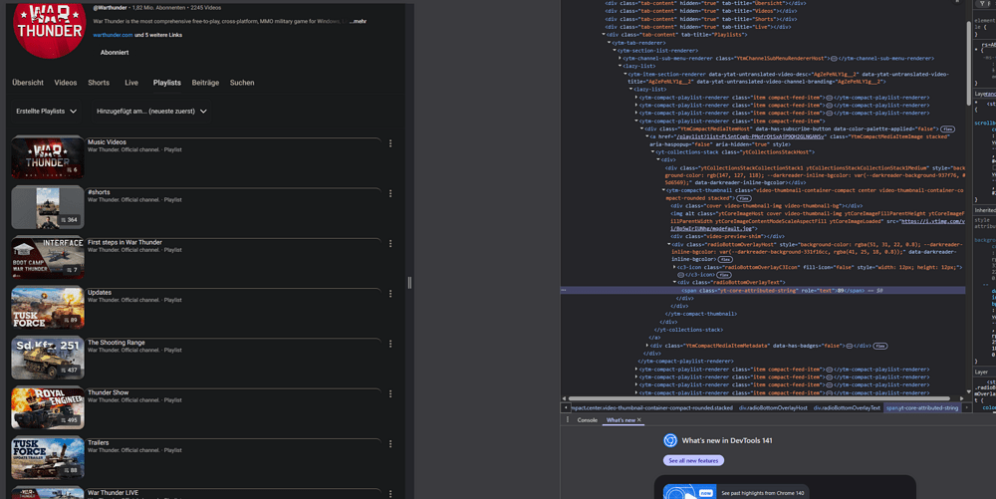
Task: Open the Erstellte Playlists dropdown
Action: [46, 112]
